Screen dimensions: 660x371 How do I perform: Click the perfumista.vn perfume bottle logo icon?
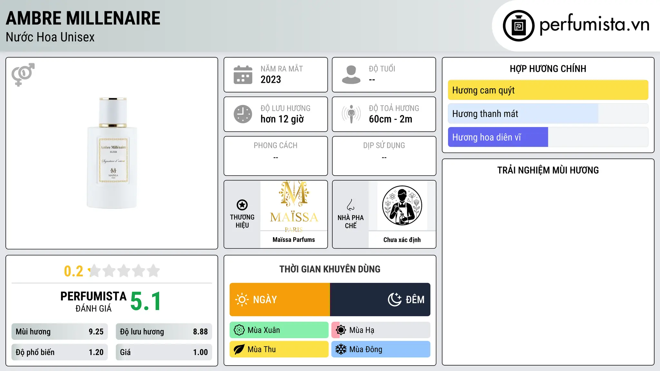pyautogui.click(x=519, y=26)
